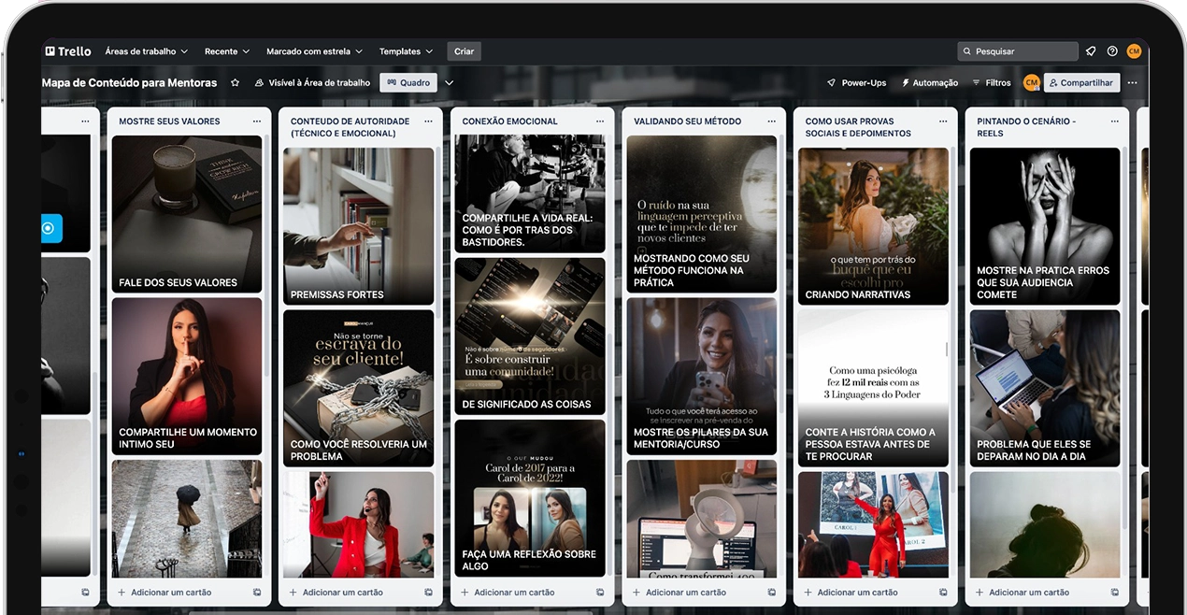The width and height of the screenshot is (1187, 615).
Task: Open MOSTRE SEUS VALORES list menu
Action: coord(257,122)
